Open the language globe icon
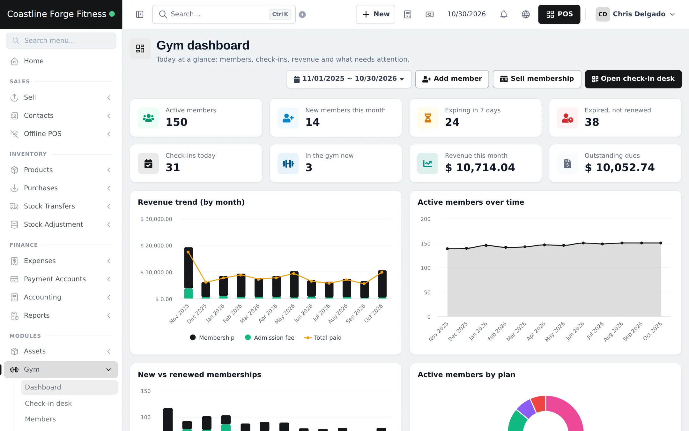This screenshot has width=689, height=431. pyautogui.click(x=526, y=14)
